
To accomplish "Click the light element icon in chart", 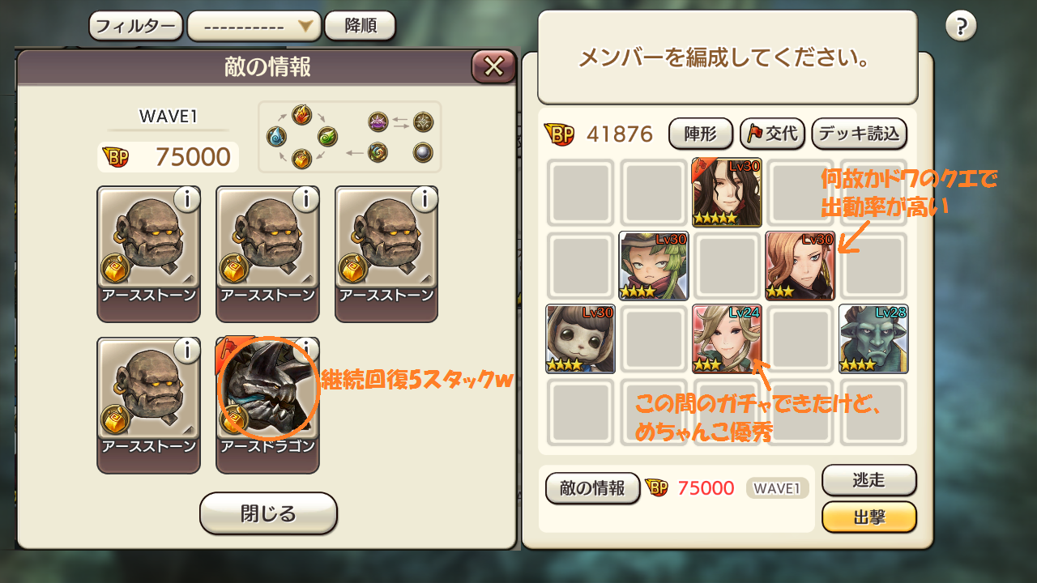I will point(423,122).
